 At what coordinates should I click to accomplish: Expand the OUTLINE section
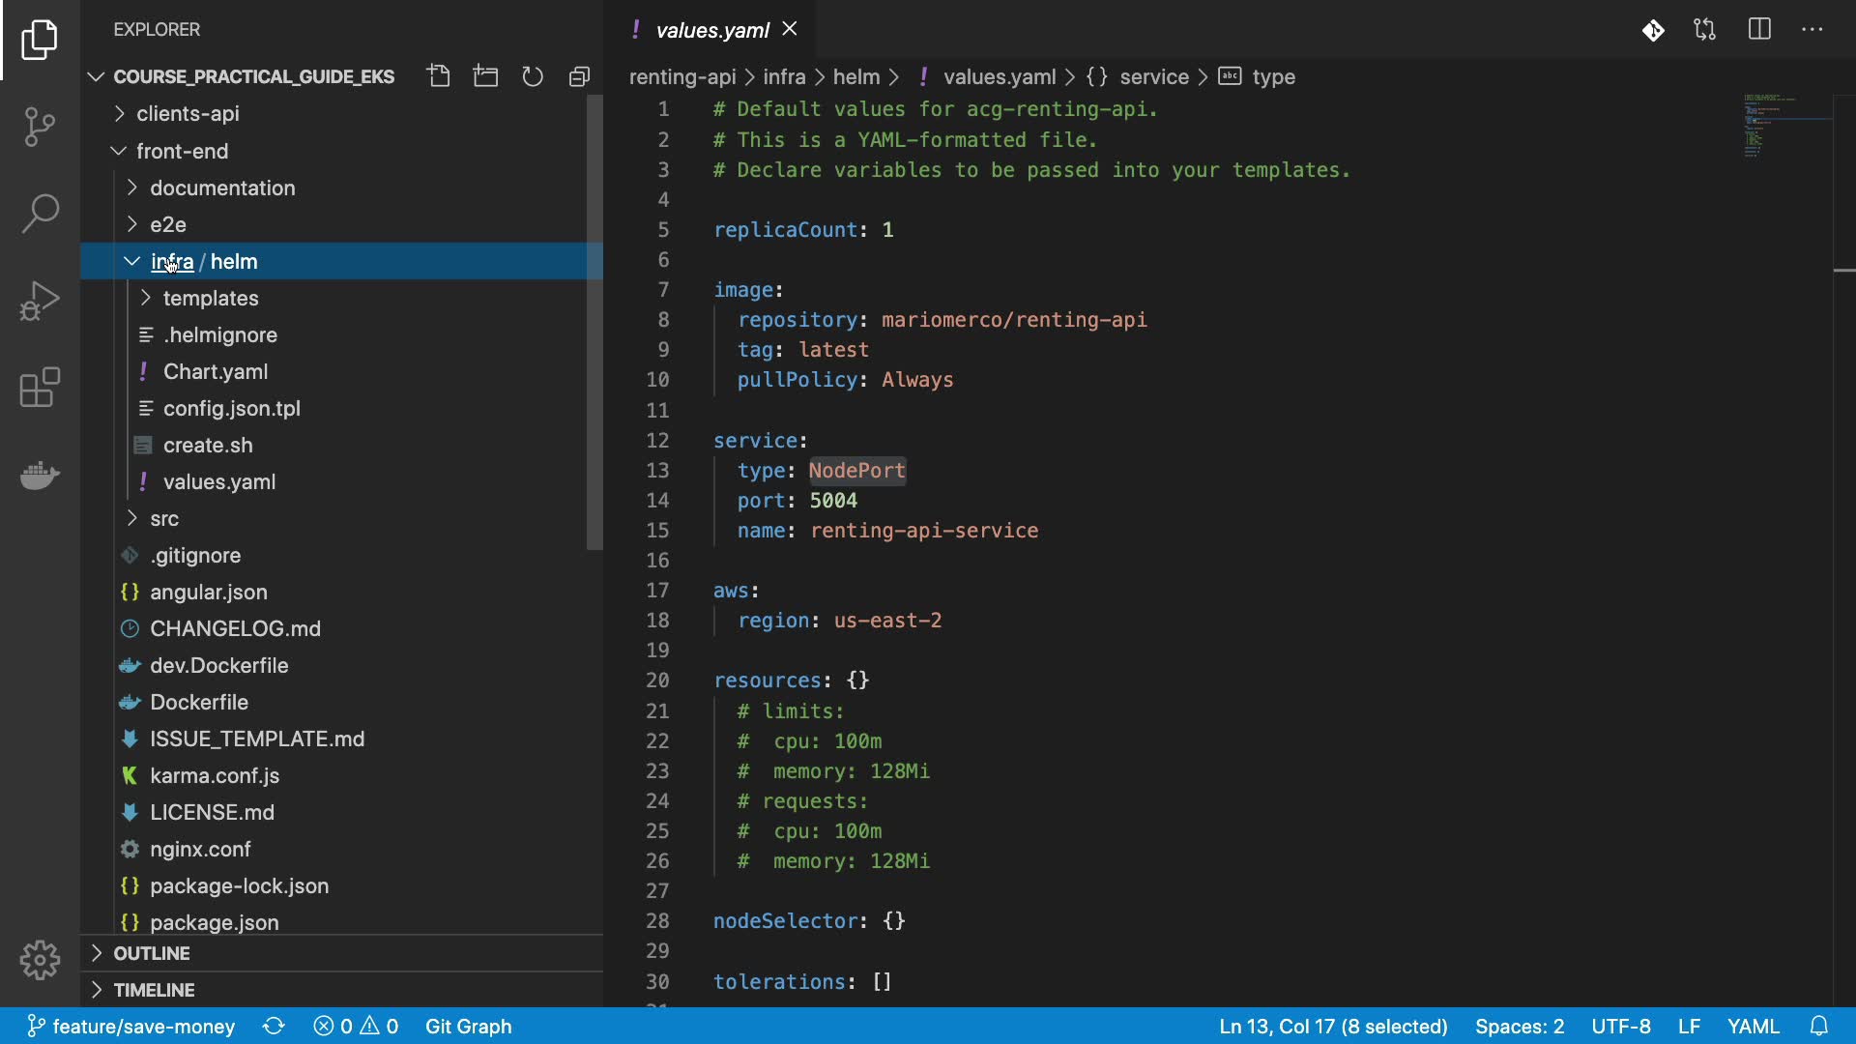(152, 953)
